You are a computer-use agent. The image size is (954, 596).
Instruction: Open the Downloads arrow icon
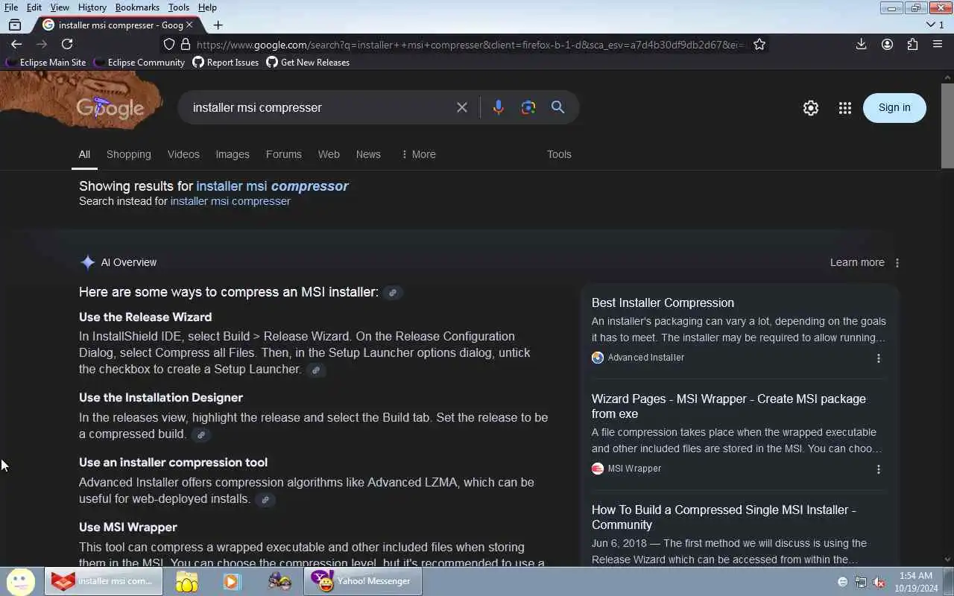tap(861, 45)
